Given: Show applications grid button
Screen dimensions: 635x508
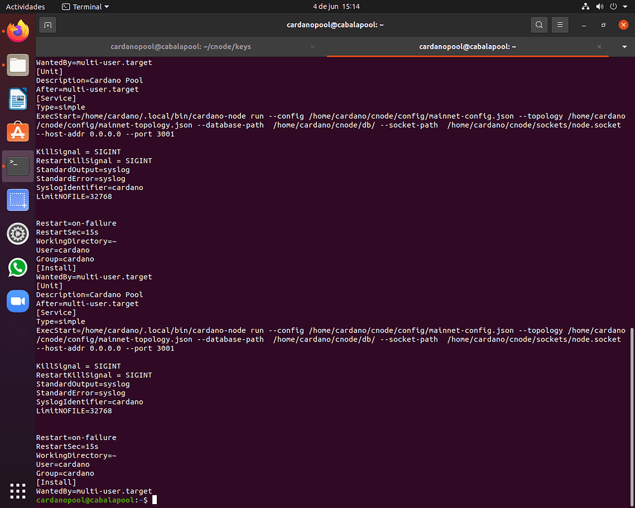Looking at the screenshot, I should click(x=18, y=491).
